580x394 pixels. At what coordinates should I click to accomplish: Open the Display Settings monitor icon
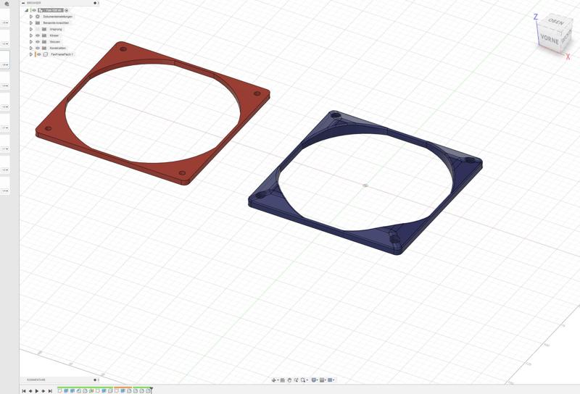click(x=314, y=380)
